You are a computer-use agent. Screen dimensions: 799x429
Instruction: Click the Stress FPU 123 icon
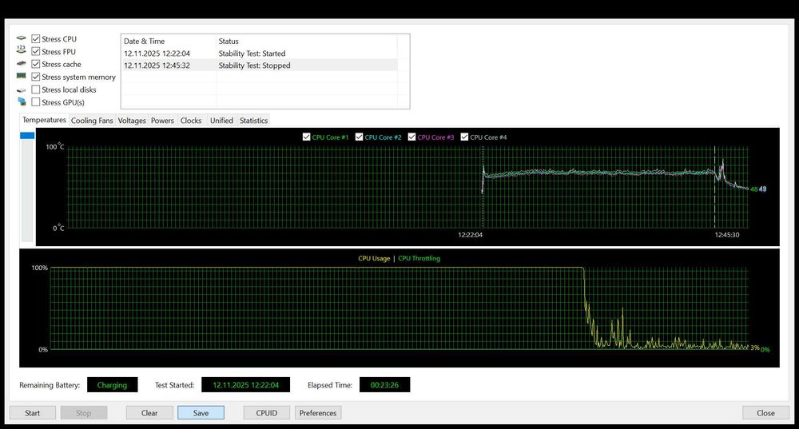21,50
